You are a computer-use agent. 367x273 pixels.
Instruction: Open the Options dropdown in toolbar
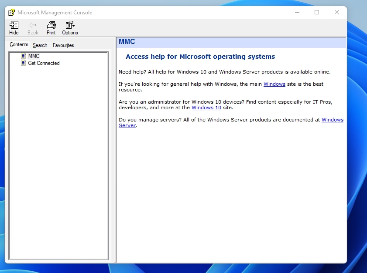70,25
